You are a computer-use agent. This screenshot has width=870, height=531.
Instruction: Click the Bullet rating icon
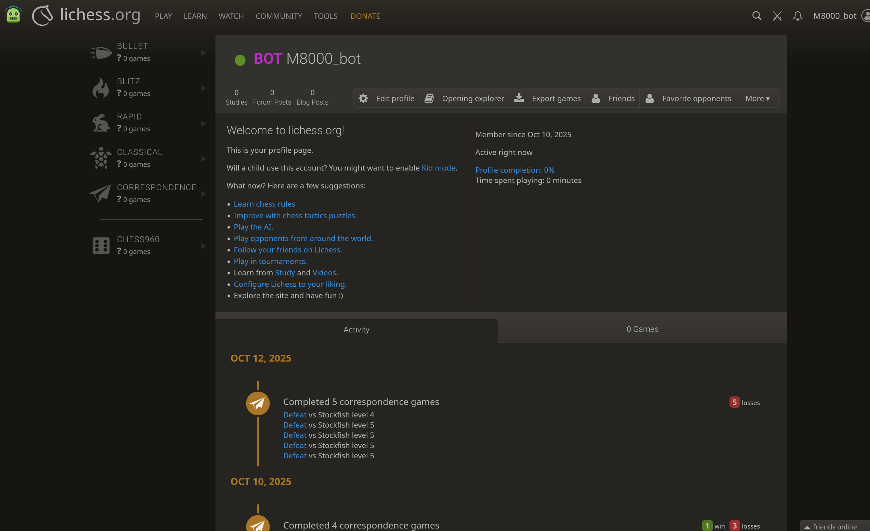click(x=101, y=52)
